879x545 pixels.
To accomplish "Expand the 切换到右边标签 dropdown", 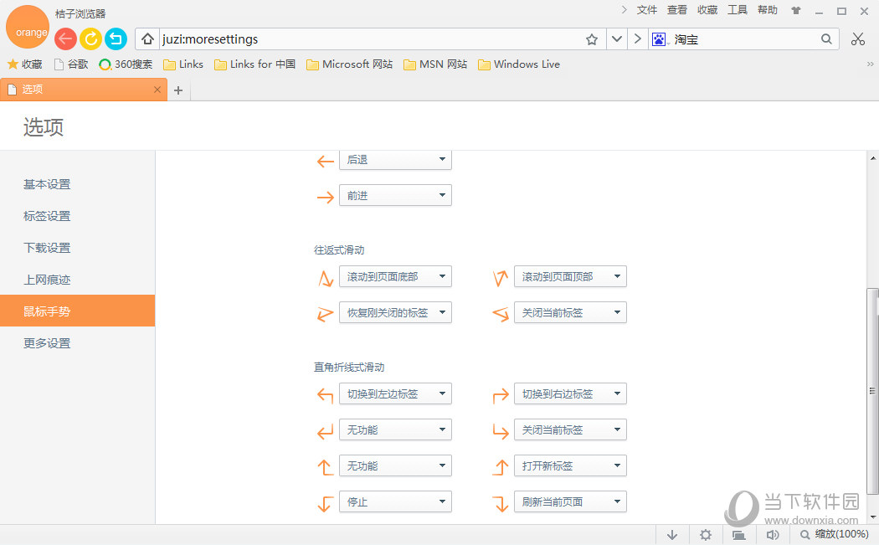I will 570,393.
